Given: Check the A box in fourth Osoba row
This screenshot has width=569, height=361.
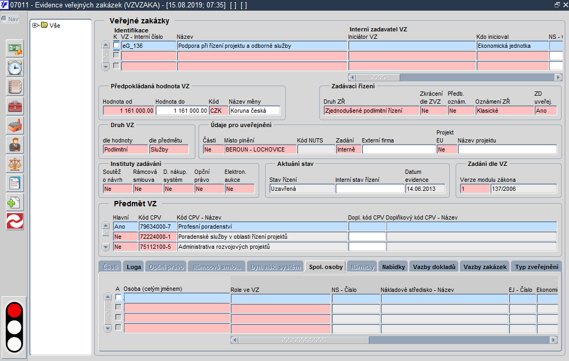Looking at the screenshot, I should click(x=118, y=328).
